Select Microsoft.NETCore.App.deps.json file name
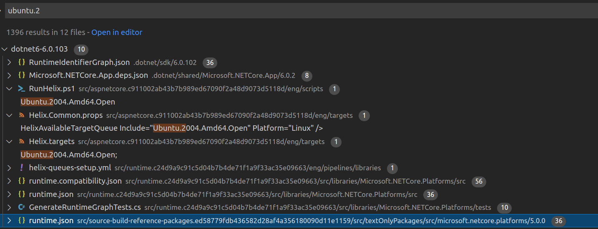Image resolution: width=598 pixels, height=229 pixels. coord(88,75)
